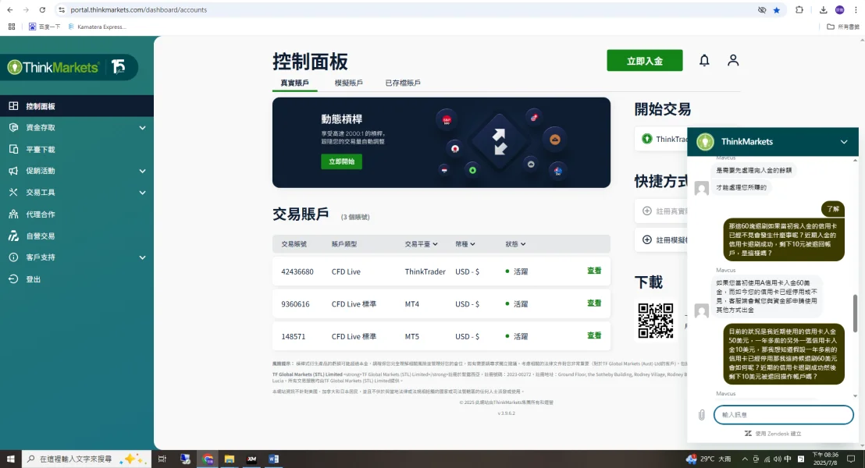The width and height of the screenshot is (865, 468).
Task: Click the 使用 Zendesk 建立 chat footer
Action: (773, 434)
